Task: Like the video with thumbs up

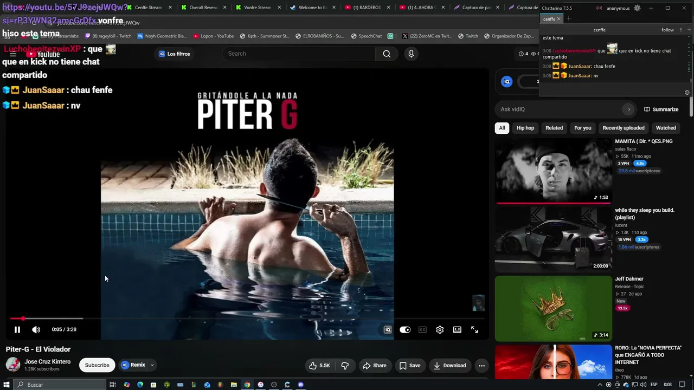Action: [319, 366]
